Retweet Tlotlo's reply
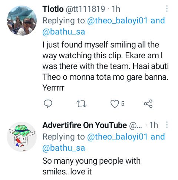Image resolution: width=178 pixels, height=180 pixels. click(x=81, y=104)
